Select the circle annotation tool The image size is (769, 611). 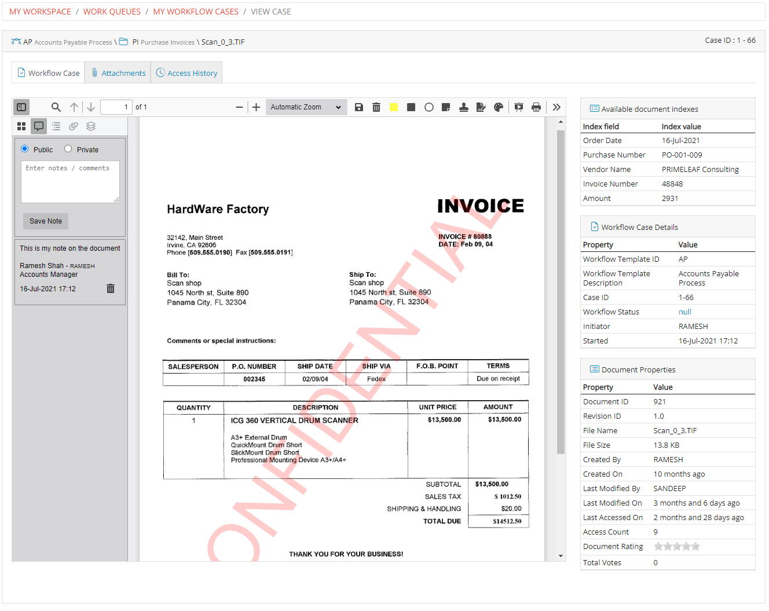coord(429,107)
